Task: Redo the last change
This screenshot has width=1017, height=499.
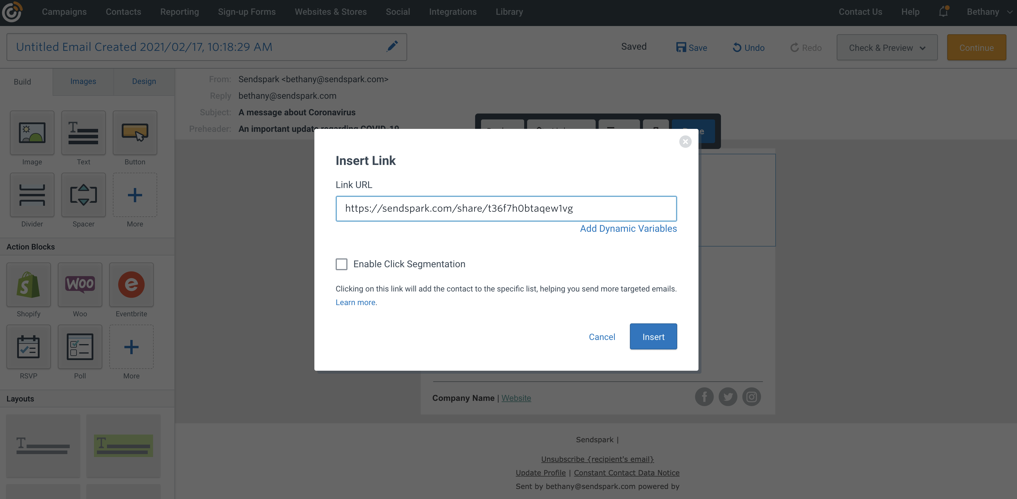Action: (805, 47)
